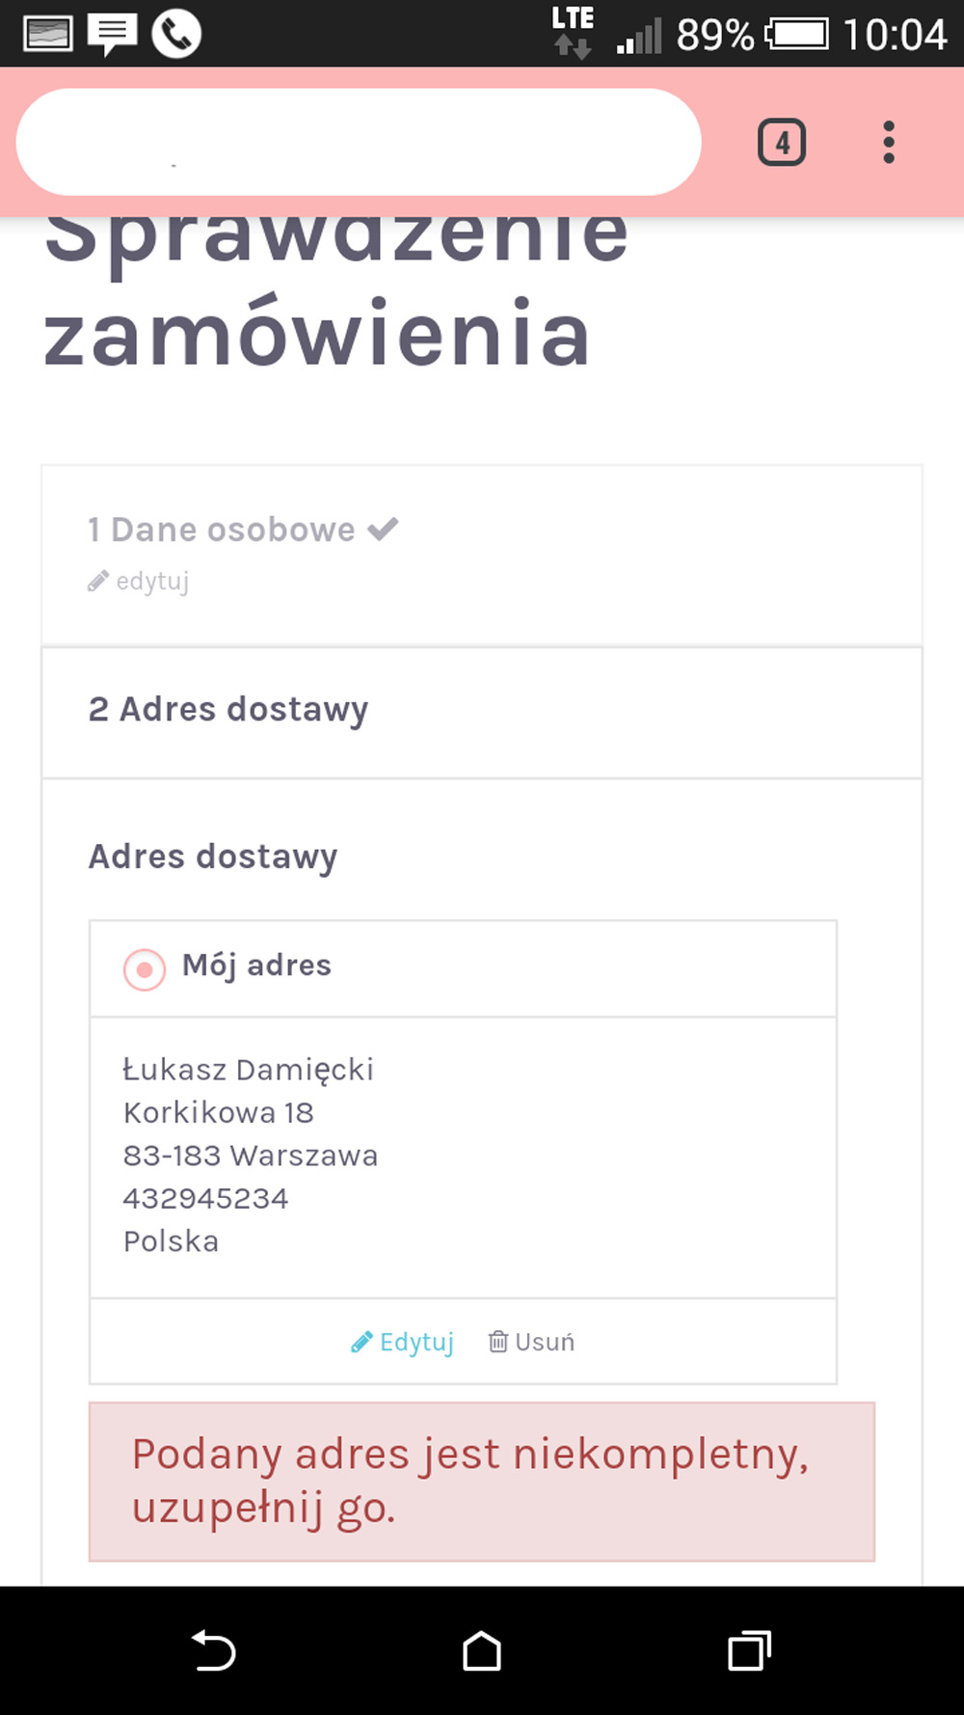
Task: Tap the Android home navigation button
Action: tap(481, 1650)
